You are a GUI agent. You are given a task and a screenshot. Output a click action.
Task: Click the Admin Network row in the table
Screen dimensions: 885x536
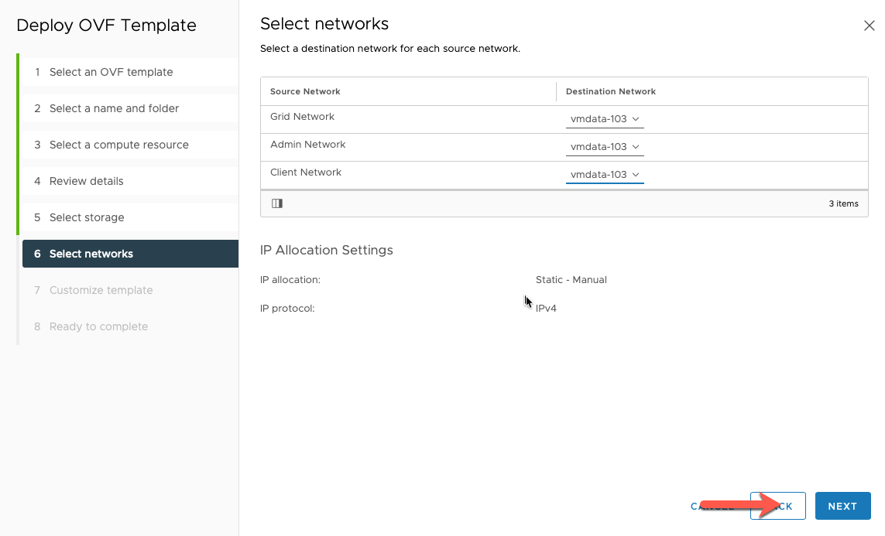pyautogui.click(x=387, y=145)
